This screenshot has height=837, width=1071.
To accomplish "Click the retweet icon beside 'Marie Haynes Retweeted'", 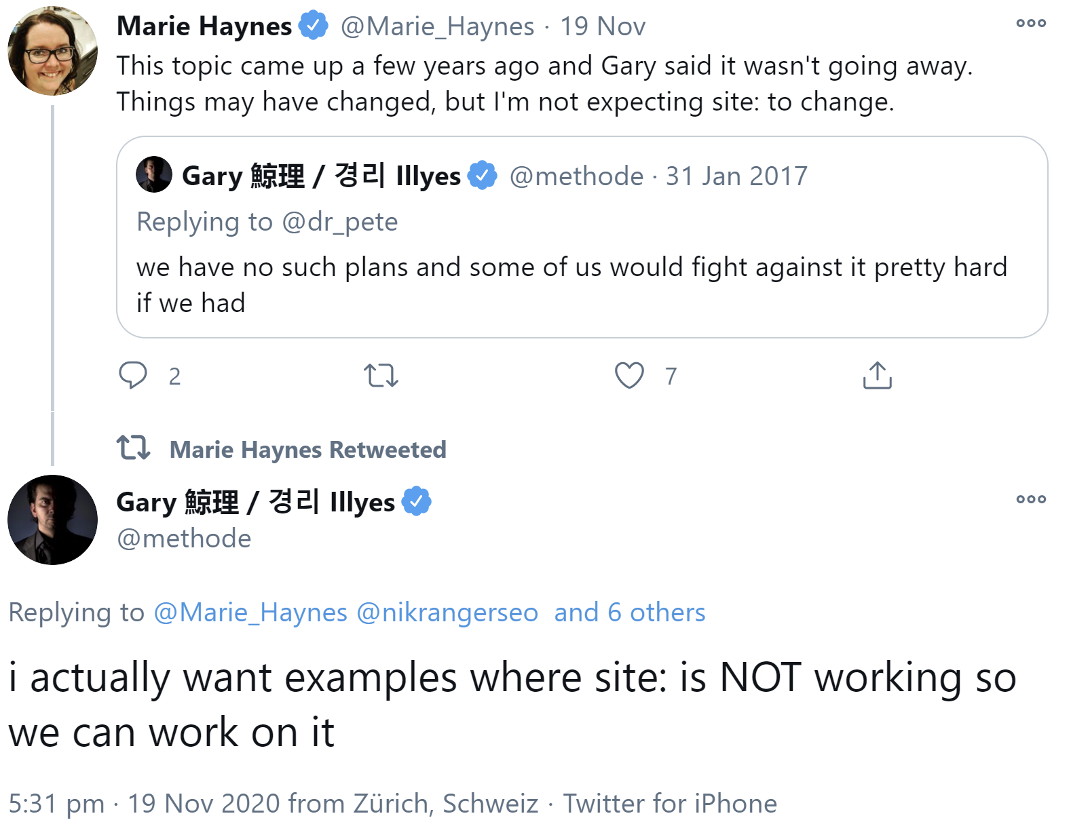I will (133, 448).
